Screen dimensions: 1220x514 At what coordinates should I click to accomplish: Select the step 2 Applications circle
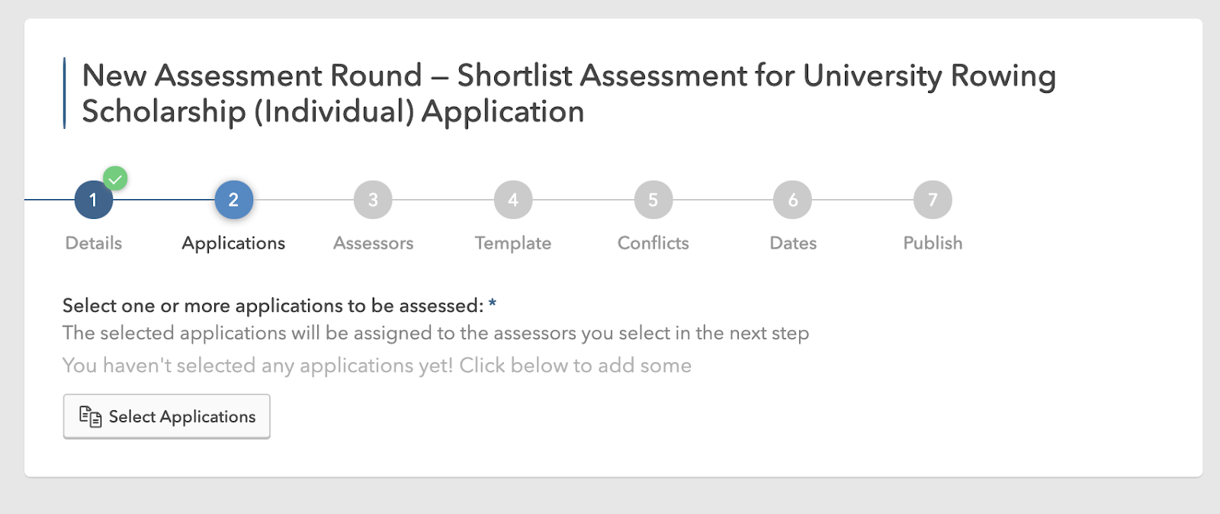[233, 200]
